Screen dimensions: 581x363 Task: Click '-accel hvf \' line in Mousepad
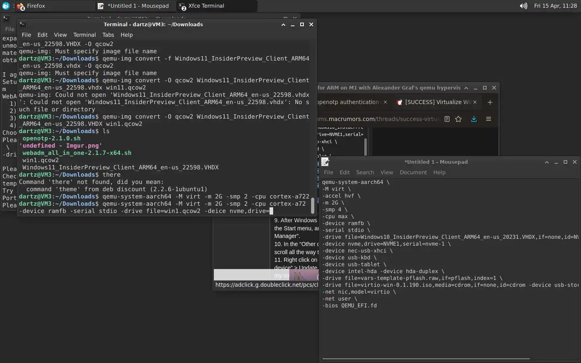[341, 196]
